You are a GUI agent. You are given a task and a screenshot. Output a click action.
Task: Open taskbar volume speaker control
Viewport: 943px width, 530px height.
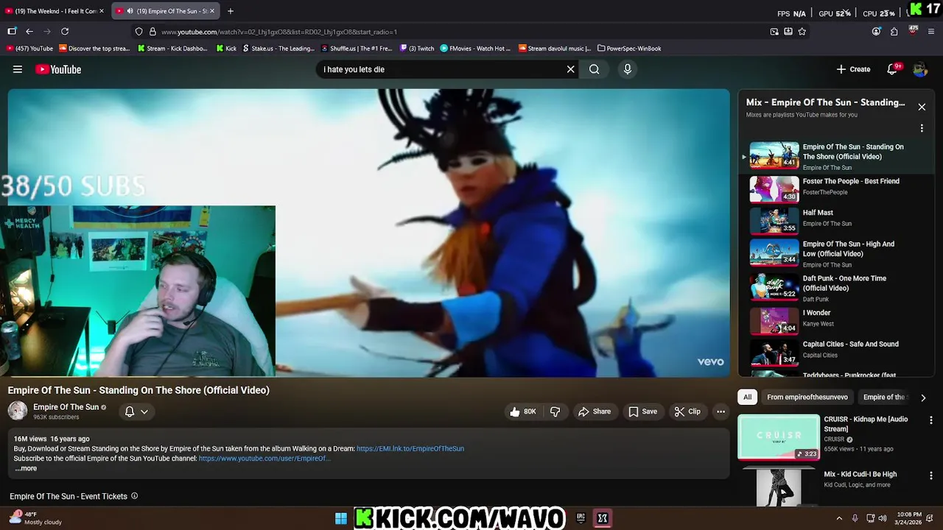883,518
